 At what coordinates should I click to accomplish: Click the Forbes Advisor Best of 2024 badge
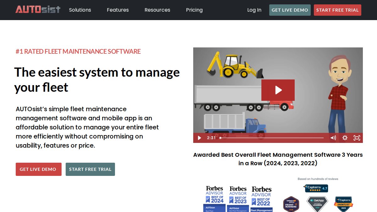click(x=215, y=198)
